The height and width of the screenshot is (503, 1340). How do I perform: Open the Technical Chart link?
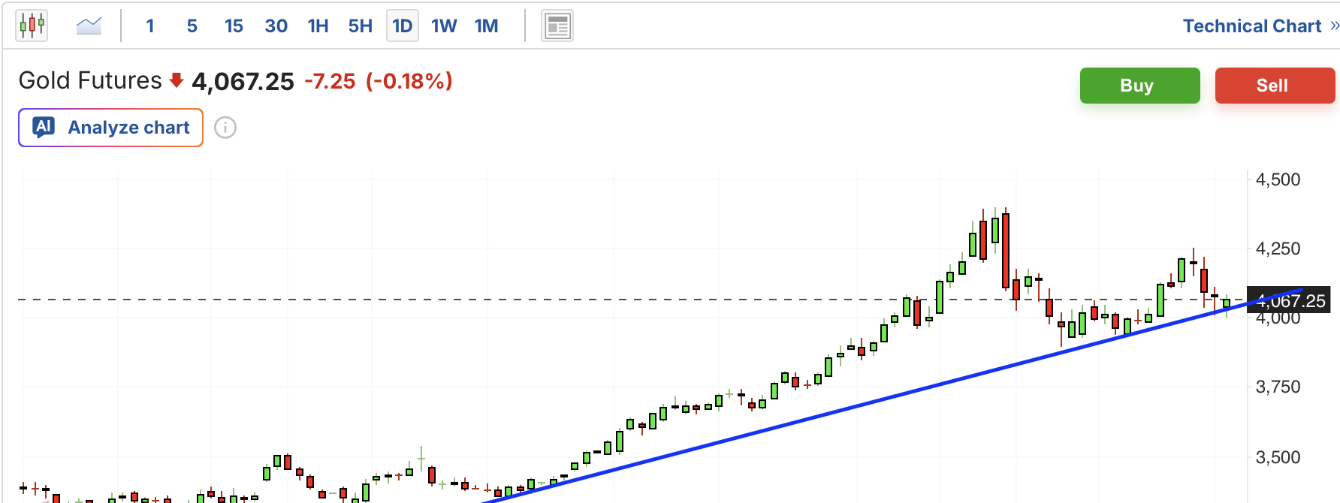(1252, 26)
